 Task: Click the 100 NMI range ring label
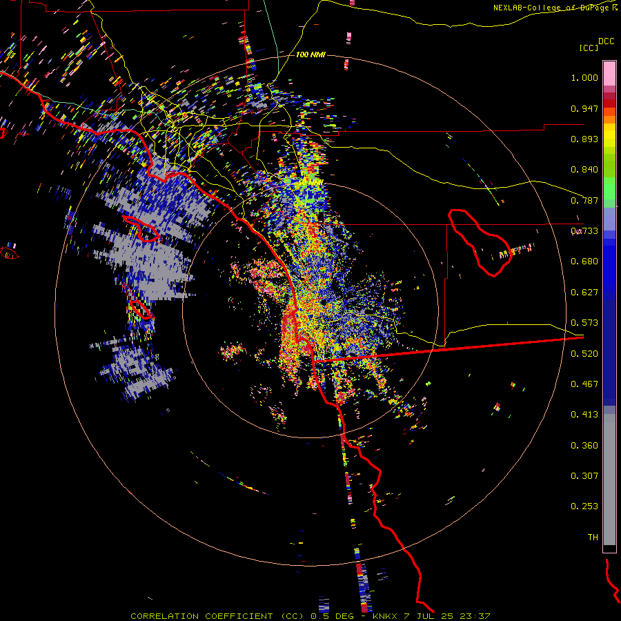(310, 55)
